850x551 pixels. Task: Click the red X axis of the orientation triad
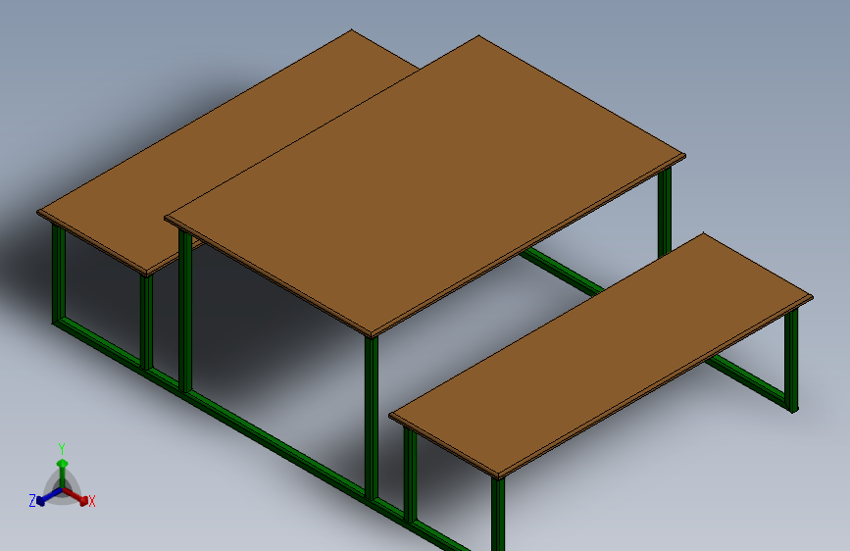(75, 496)
